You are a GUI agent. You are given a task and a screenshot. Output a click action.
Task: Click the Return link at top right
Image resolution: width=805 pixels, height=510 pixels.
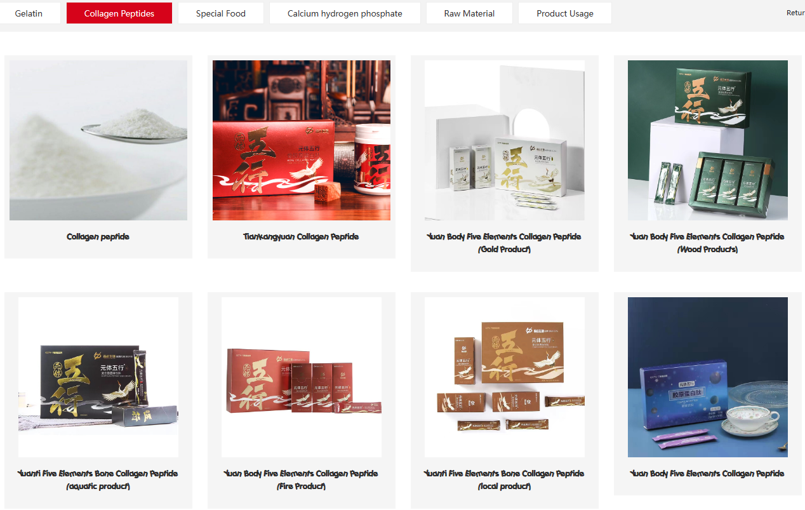point(795,13)
